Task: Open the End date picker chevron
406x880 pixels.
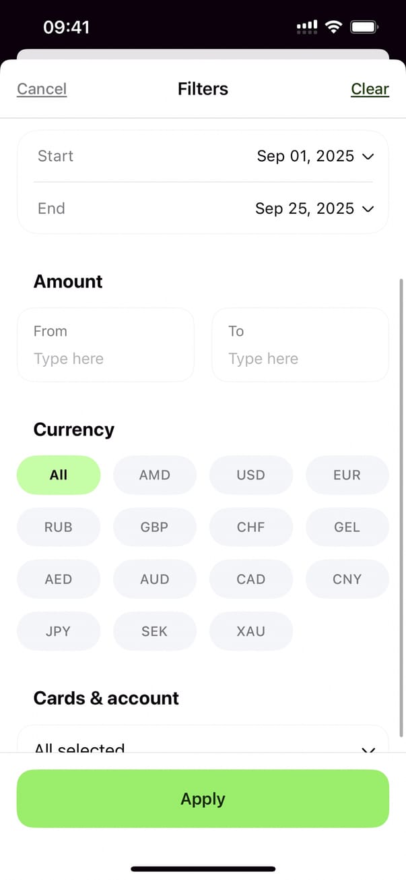Action: pyautogui.click(x=368, y=209)
